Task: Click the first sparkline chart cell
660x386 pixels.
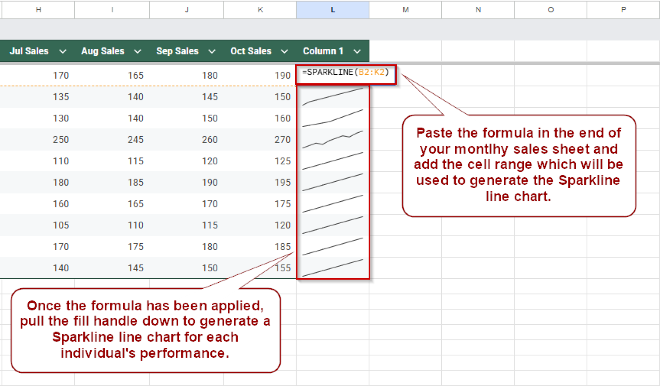Action: 333,97
